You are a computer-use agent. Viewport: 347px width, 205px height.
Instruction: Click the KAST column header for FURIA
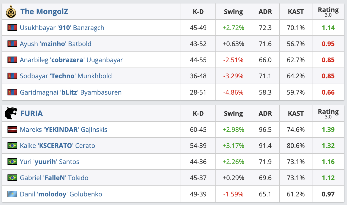tap(296, 113)
